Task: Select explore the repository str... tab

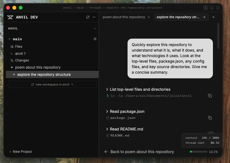Action: pos(178,17)
